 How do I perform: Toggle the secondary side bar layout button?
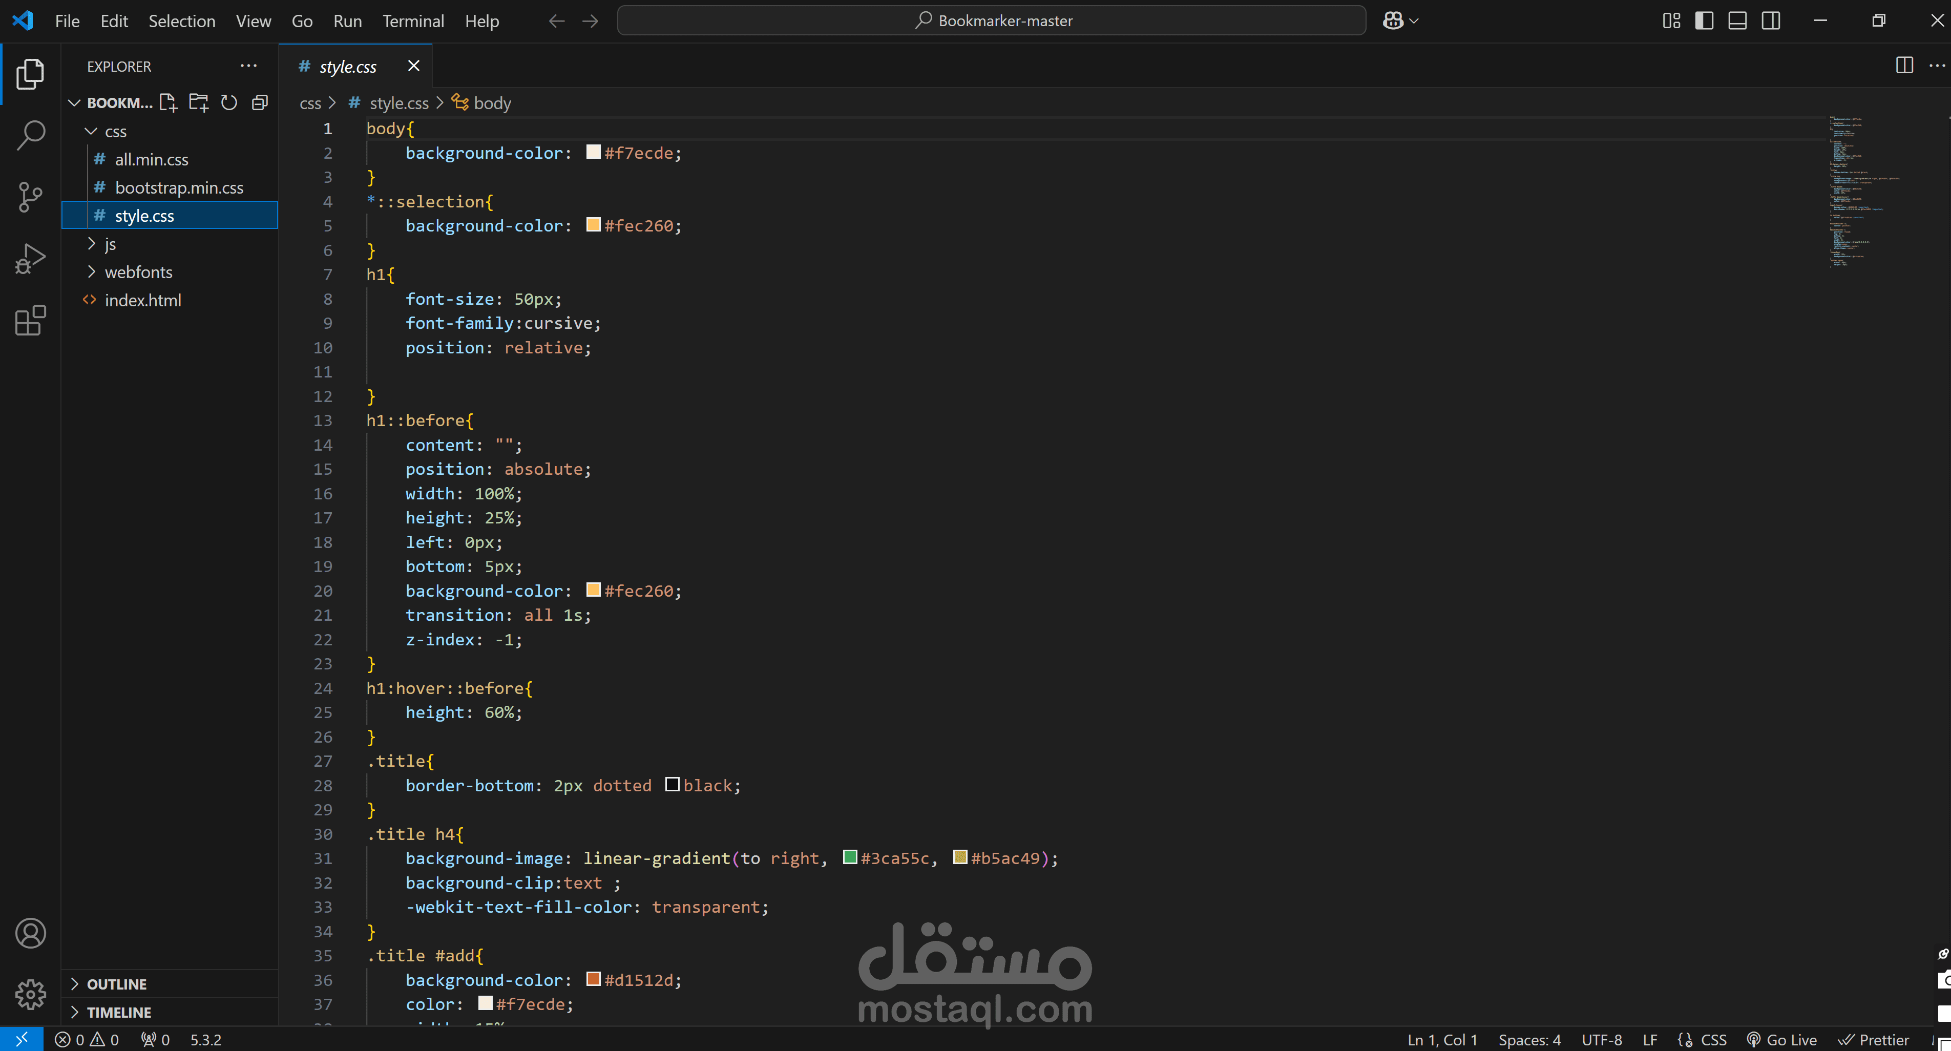[x=1771, y=20]
